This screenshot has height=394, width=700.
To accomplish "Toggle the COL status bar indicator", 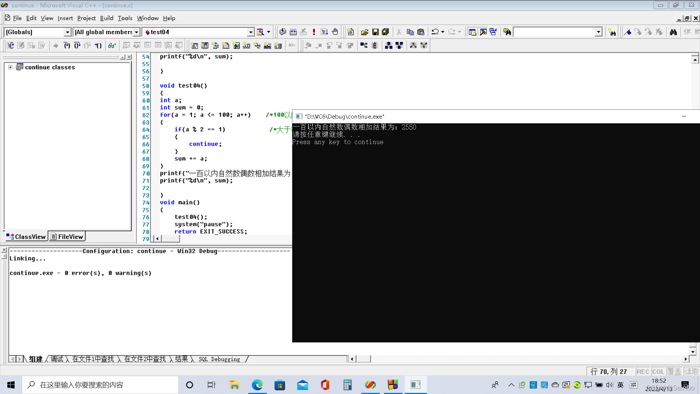I will (658, 371).
